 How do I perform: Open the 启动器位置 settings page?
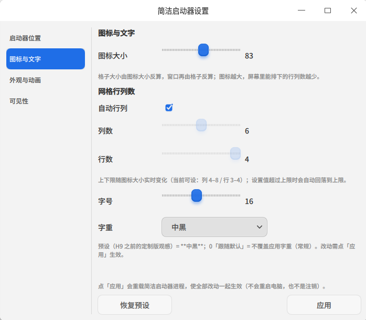46,38
